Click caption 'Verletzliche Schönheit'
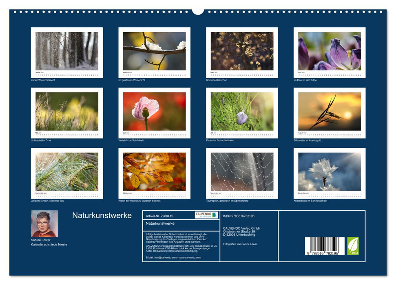Screen dimensions: 396x285 tap(131, 140)
